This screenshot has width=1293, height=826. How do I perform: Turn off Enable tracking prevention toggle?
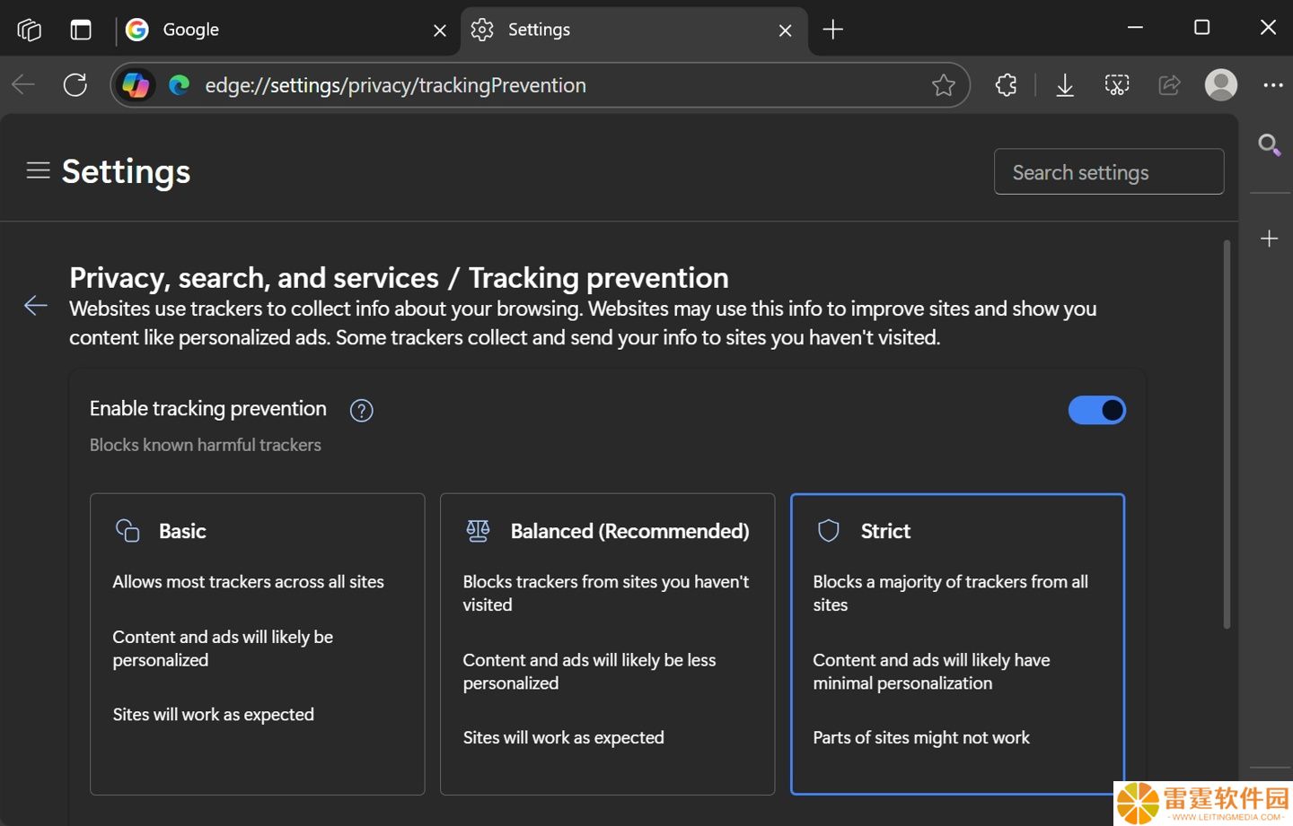[x=1097, y=410]
